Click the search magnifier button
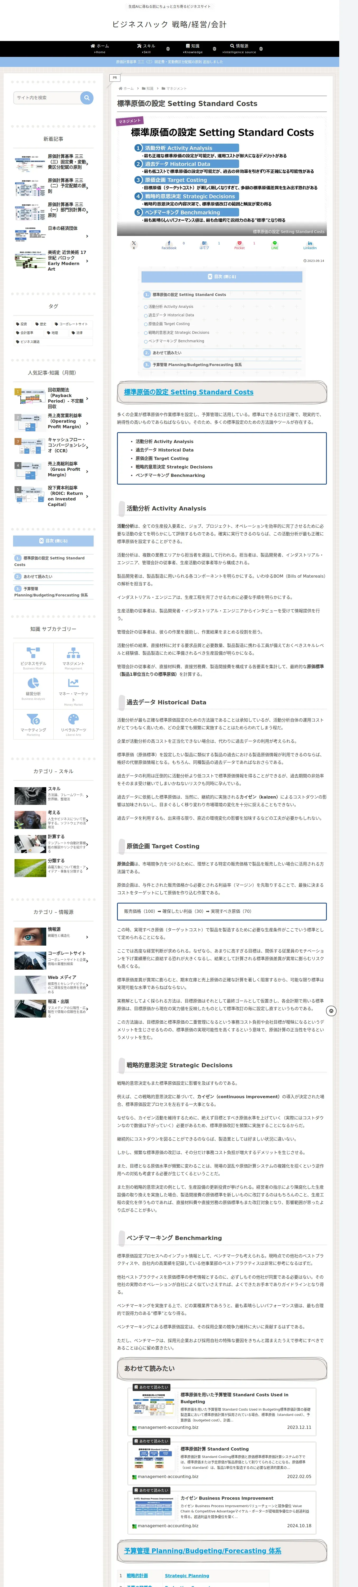 point(87,97)
